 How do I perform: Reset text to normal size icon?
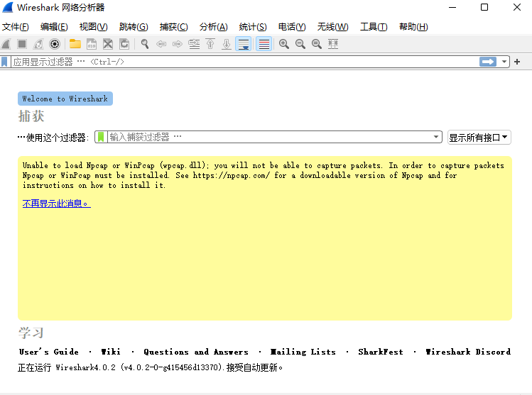click(317, 44)
